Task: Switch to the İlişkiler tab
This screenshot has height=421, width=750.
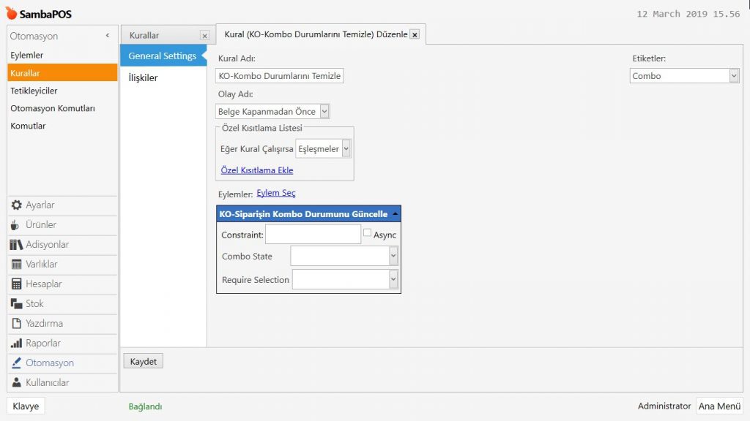Action: [143, 78]
